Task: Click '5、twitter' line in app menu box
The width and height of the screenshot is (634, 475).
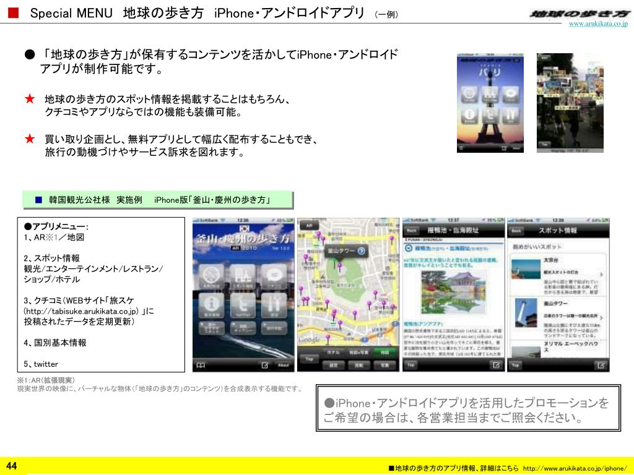Action: pos(41,364)
